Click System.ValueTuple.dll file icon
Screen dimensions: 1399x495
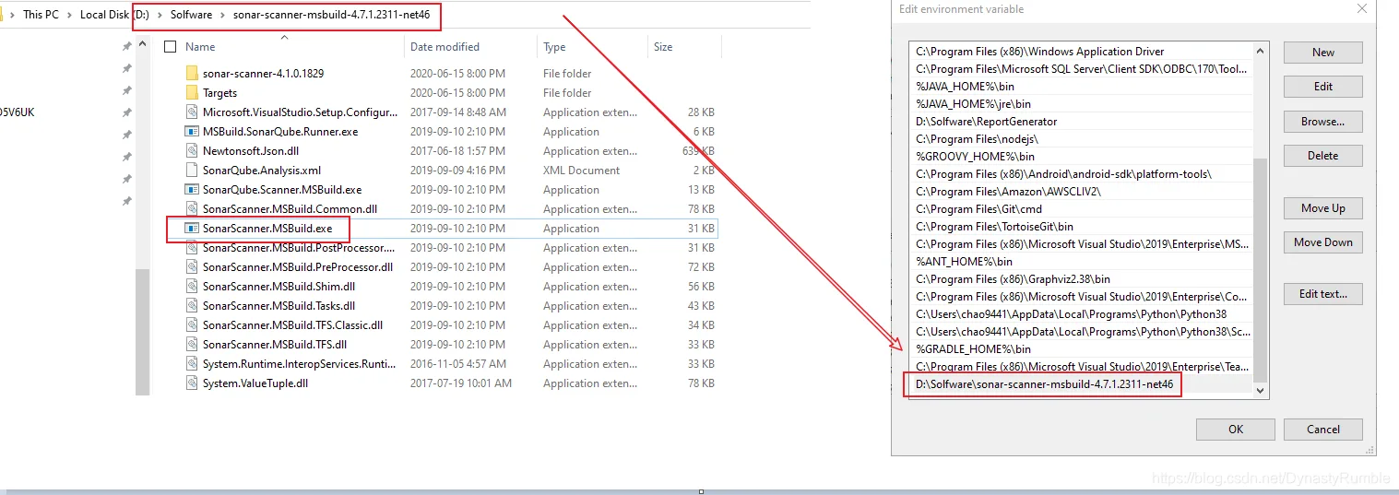coord(192,383)
